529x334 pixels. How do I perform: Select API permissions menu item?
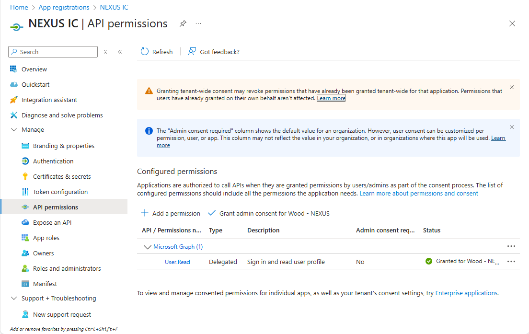click(x=55, y=207)
